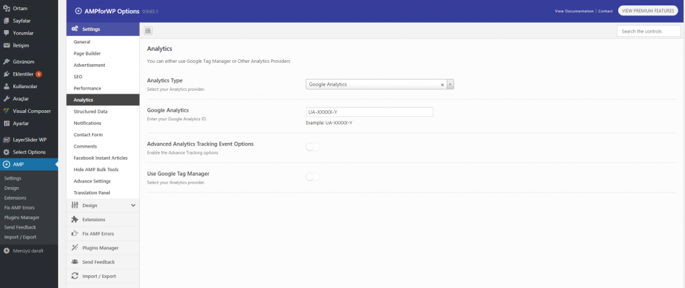Screen dimensions: 685x288
Task: Open Extensions submenu link under AMP
Action: pos(15,198)
